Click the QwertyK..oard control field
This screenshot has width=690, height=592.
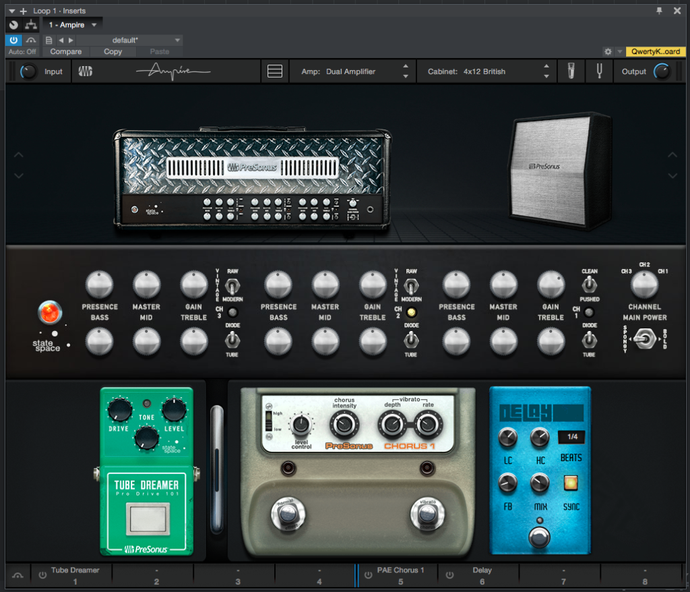[656, 51]
